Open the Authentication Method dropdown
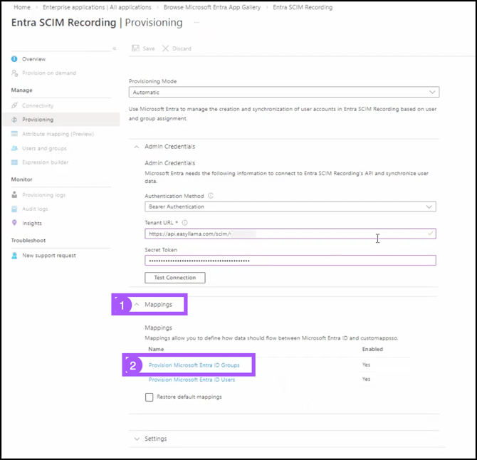Viewport: 477px width, 460px height. click(x=290, y=207)
